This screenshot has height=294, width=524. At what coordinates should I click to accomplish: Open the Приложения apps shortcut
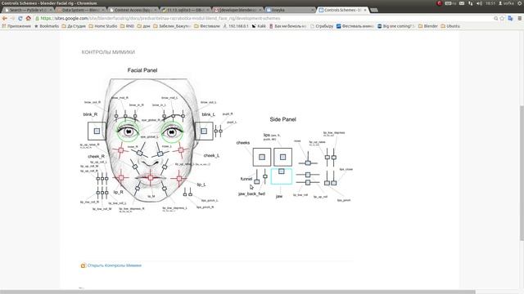16,26
